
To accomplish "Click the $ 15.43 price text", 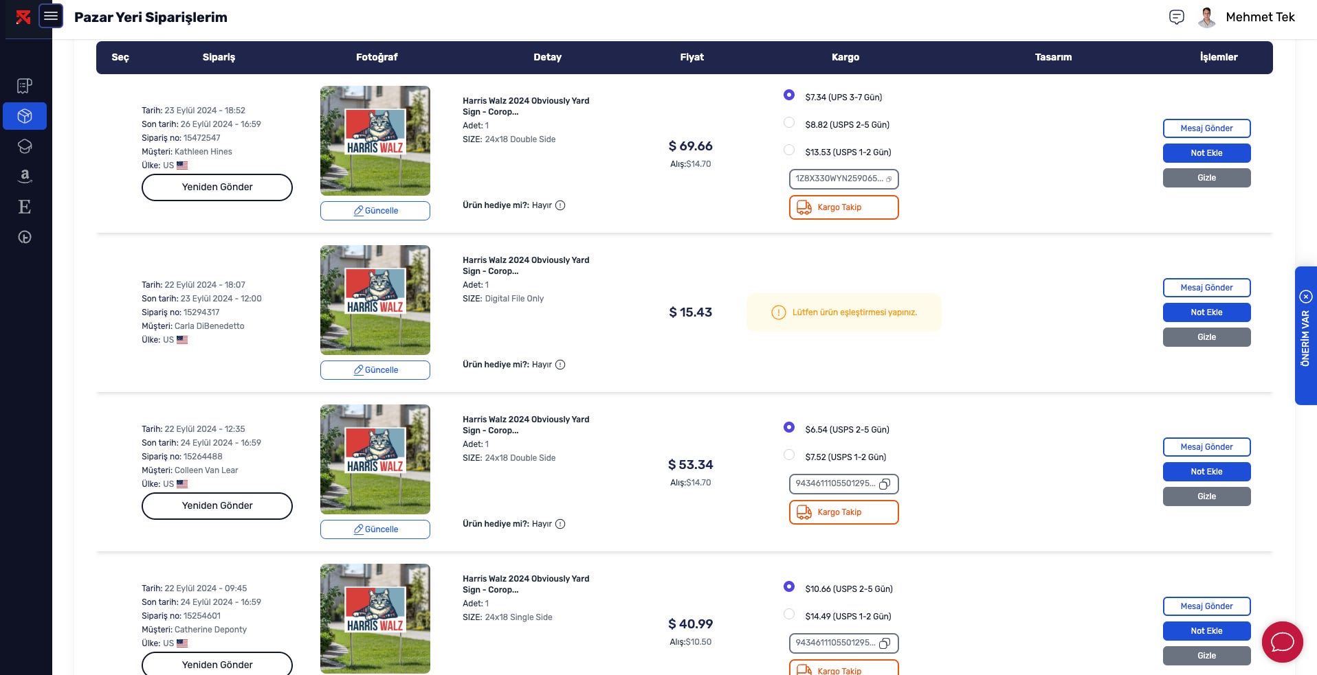I will pyautogui.click(x=690, y=312).
